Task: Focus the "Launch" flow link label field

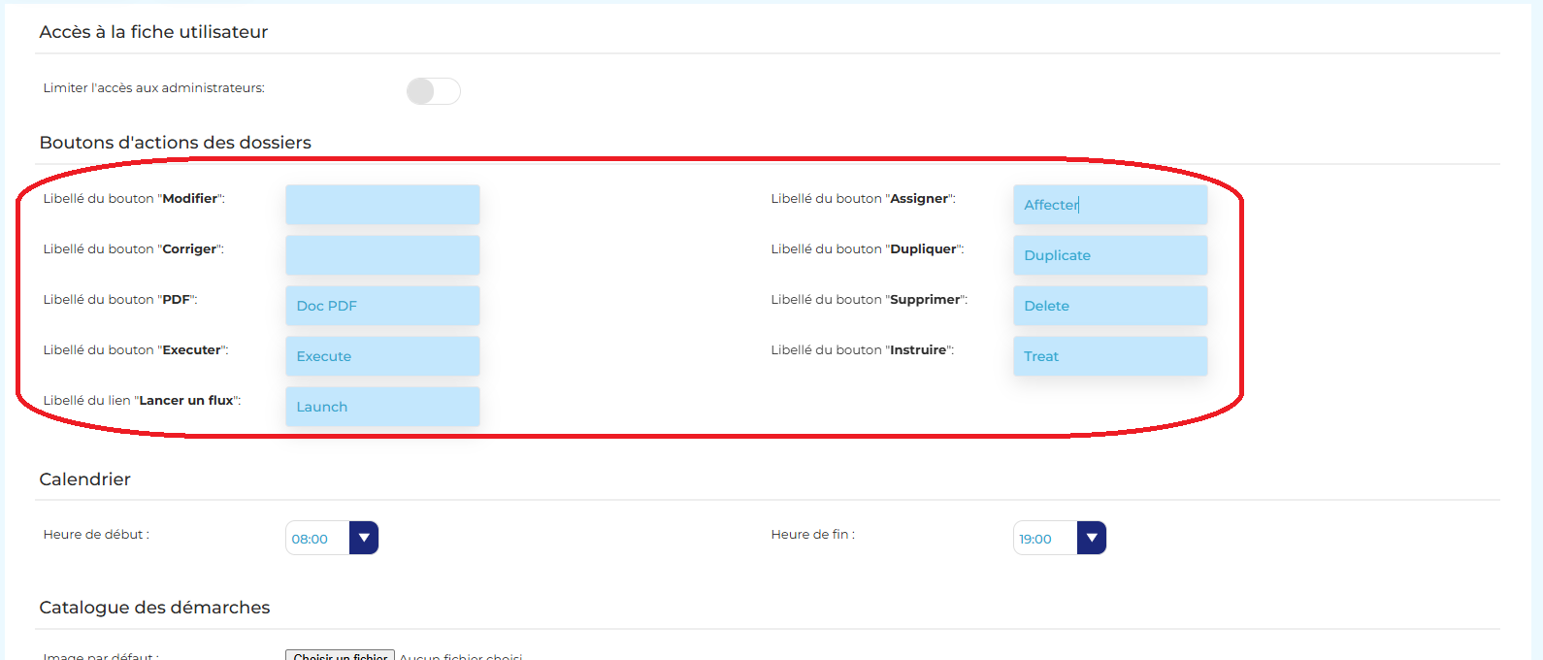Action: coord(382,407)
